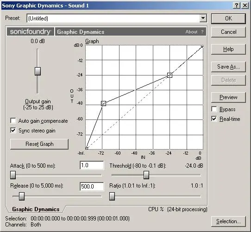This screenshot has width=251, height=232.
Task: Click the Release value field
Action: click(92, 186)
